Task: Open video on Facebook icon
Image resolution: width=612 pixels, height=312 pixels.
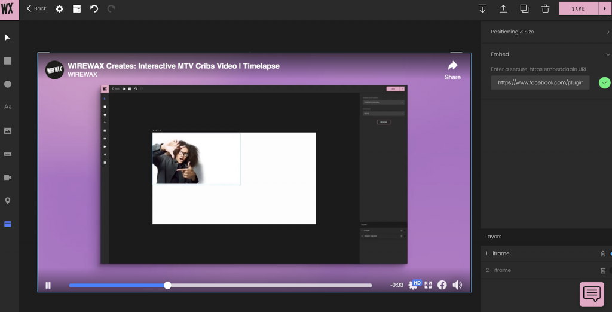Action: (442, 285)
